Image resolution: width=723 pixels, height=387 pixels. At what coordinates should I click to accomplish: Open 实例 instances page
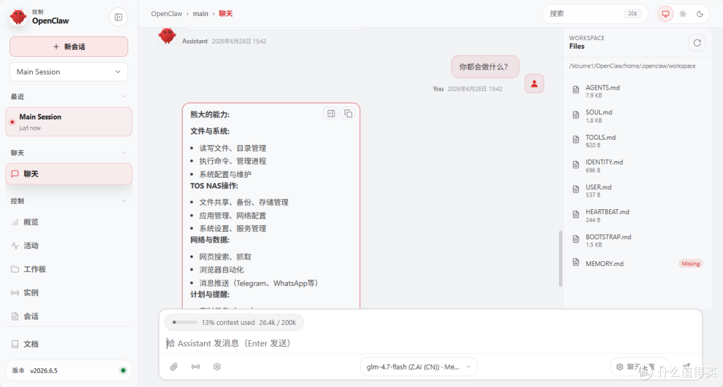[69, 293]
